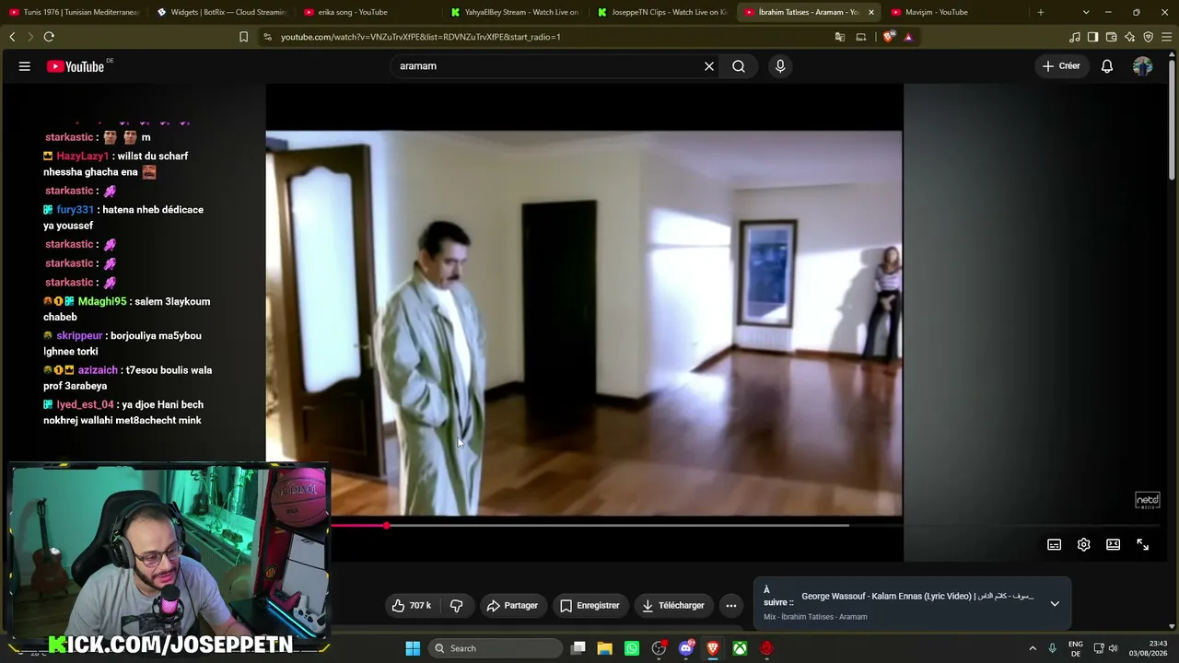
Task: Translate this page via address bar icon
Action: 840,37
